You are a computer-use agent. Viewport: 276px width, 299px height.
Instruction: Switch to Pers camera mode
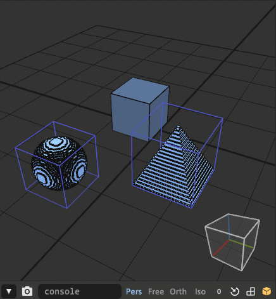[x=134, y=291]
